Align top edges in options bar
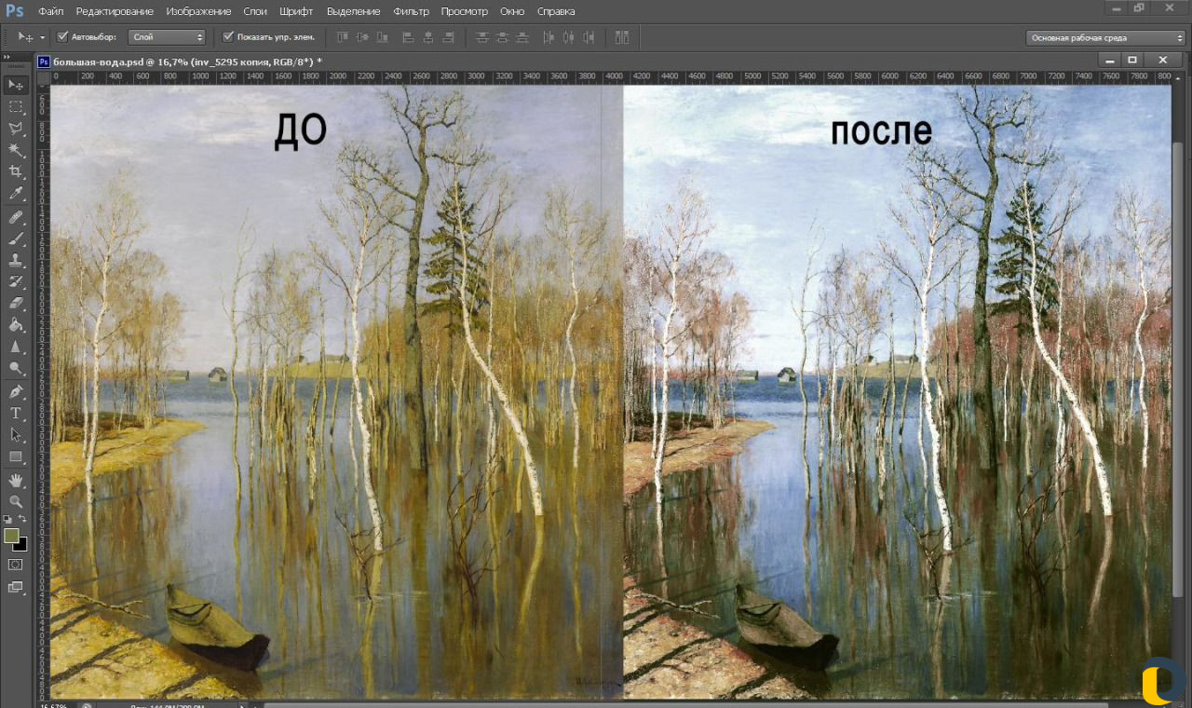Image resolution: width=1192 pixels, height=708 pixels. [342, 37]
